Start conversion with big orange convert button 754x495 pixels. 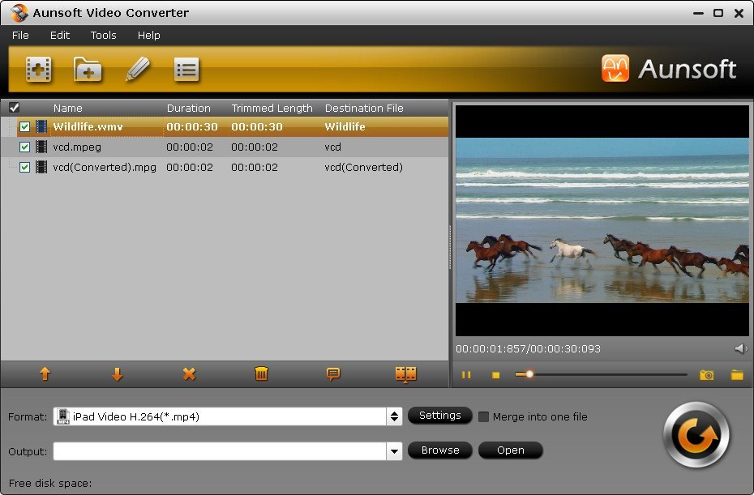click(x=696, y=434)
